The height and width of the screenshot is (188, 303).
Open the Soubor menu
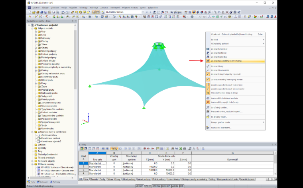pos(36,8)
